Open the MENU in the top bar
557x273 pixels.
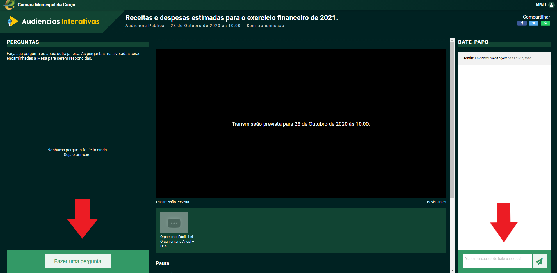(541, 5)
